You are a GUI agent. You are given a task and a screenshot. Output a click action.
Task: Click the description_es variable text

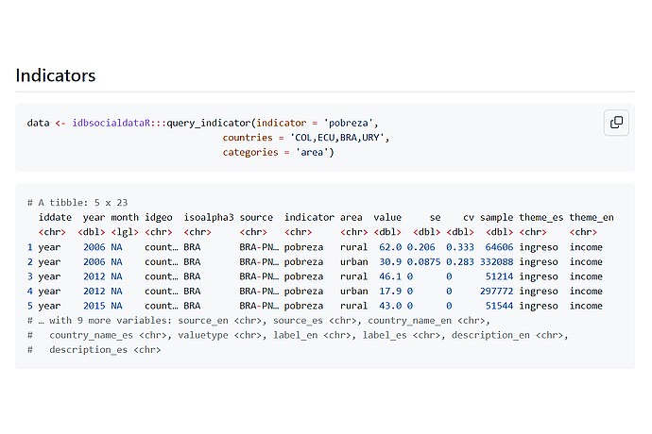(x=88, y=350)
